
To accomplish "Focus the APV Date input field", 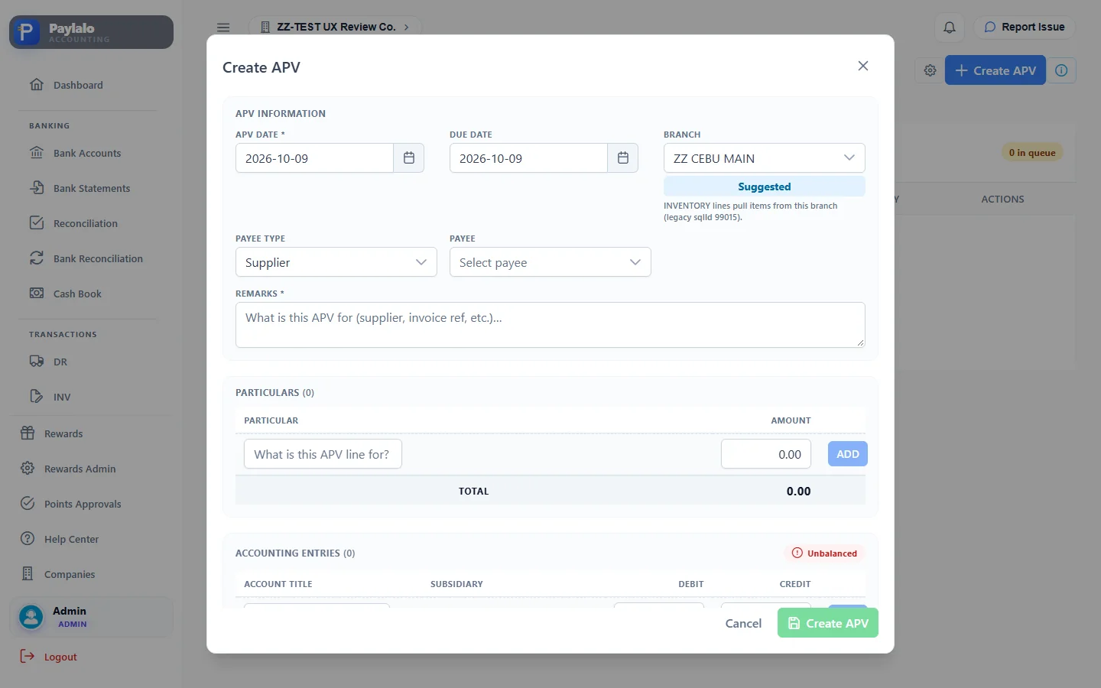I will 315,158.
